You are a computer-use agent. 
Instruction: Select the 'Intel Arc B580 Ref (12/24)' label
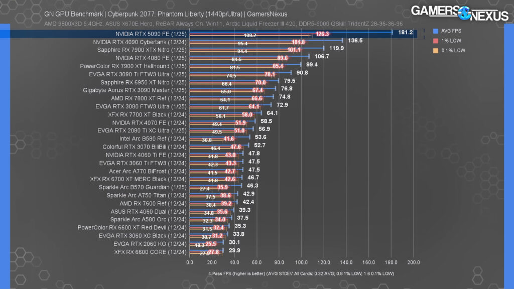pos(153,138)
